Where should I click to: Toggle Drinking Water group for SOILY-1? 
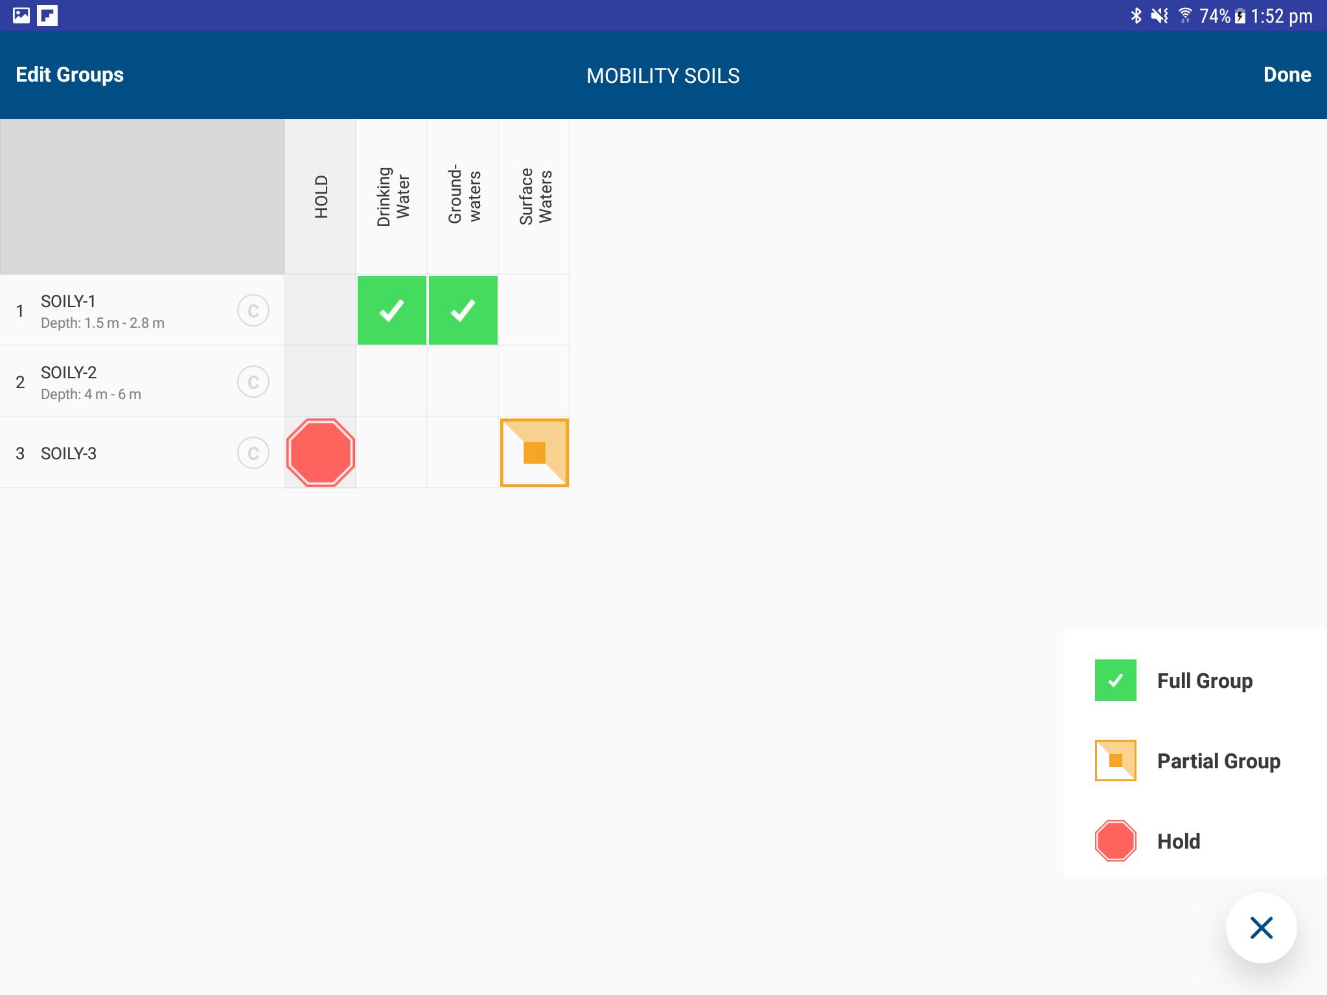tap(392, 310)
